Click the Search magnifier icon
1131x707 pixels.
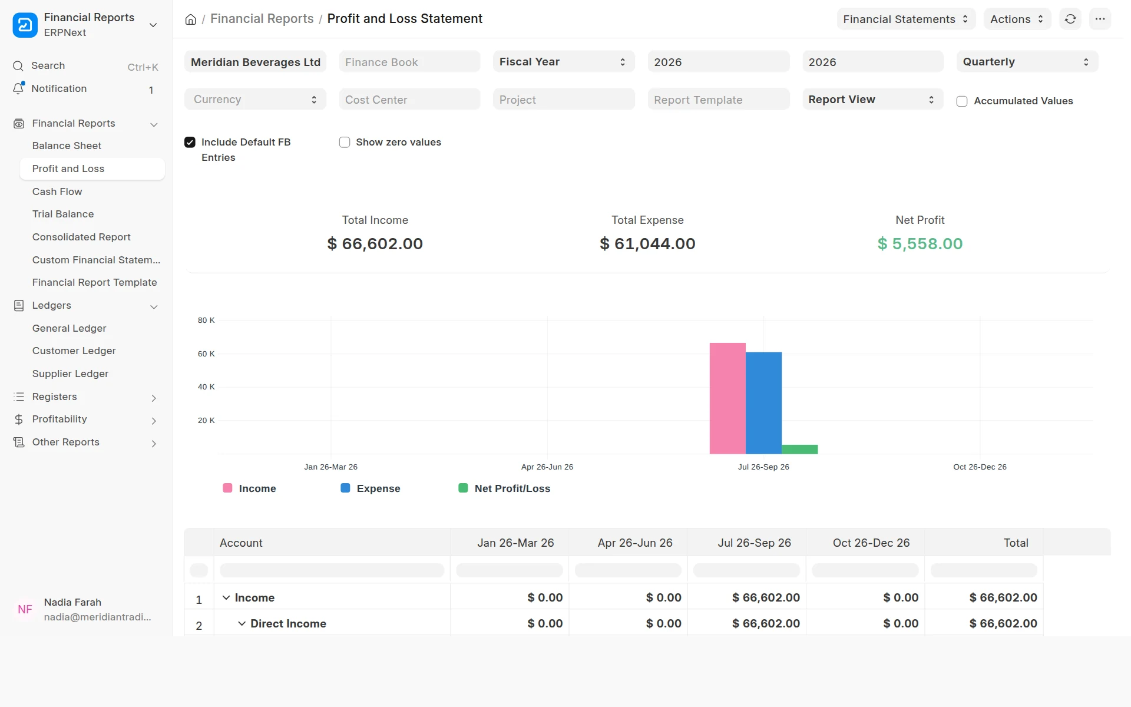coord(18,66)
